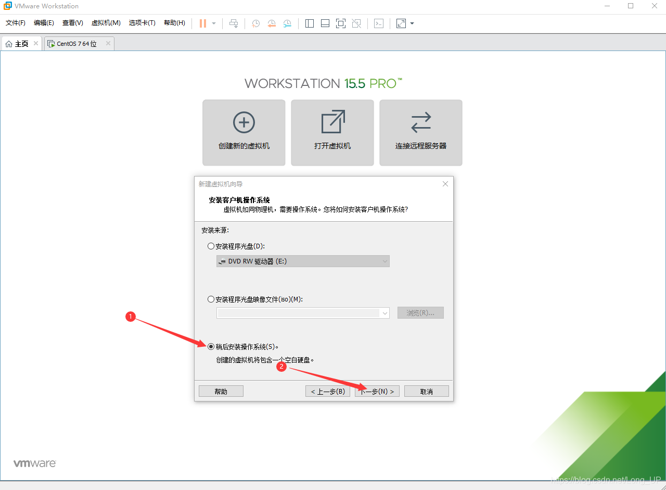Click the 安装客户机操作系统 heading text
This screenshot has height=490, width=666.
tap(239, 200)
